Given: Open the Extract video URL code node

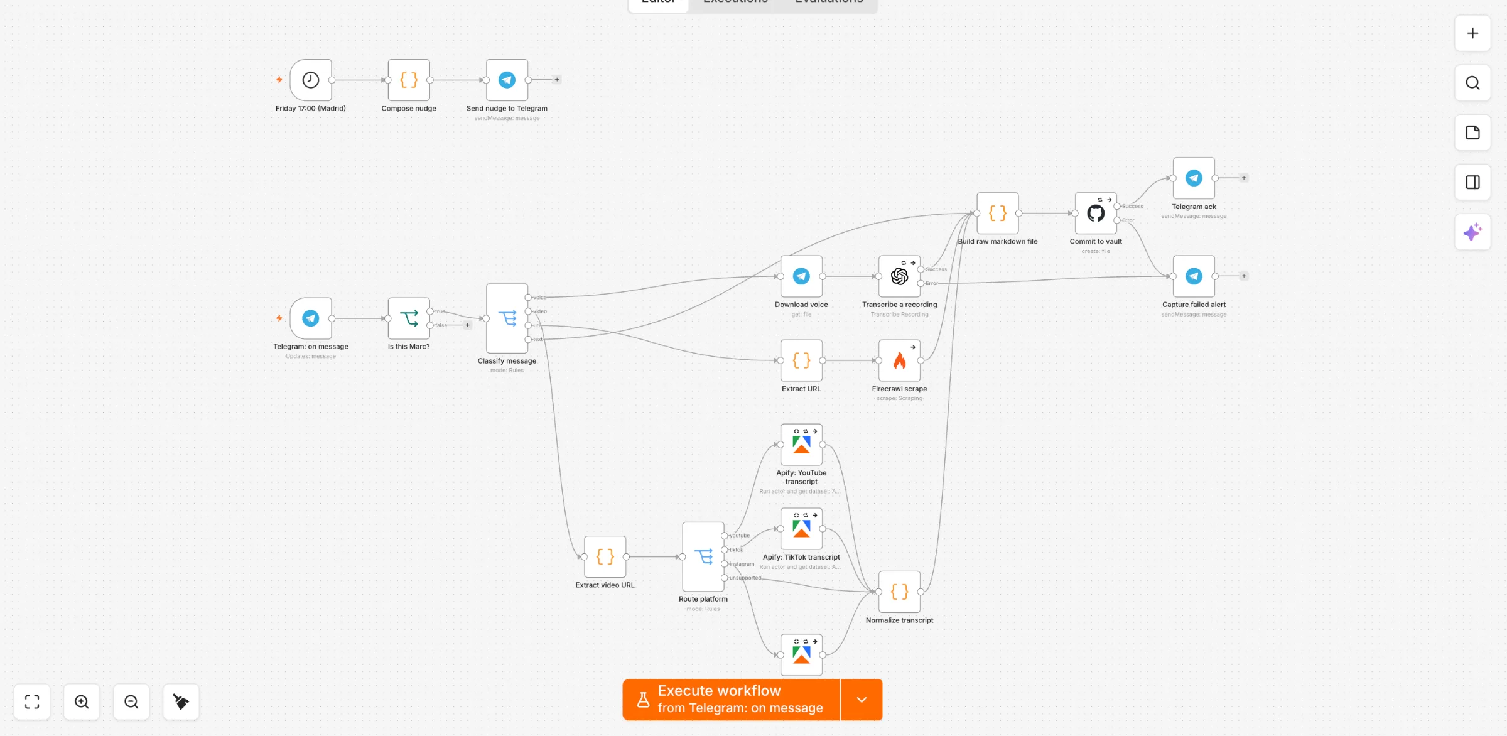Looking at the screenshot, I should tap(605, 557).
